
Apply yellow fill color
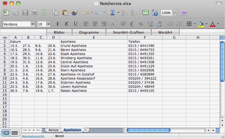(x=201, y=24)
